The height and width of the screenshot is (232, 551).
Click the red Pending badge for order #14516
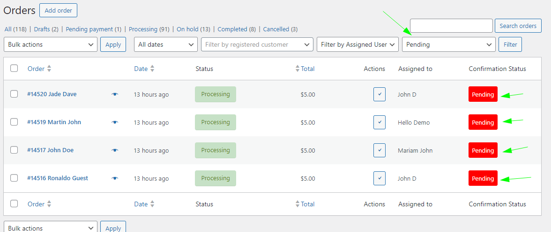(x=483, y=178)
